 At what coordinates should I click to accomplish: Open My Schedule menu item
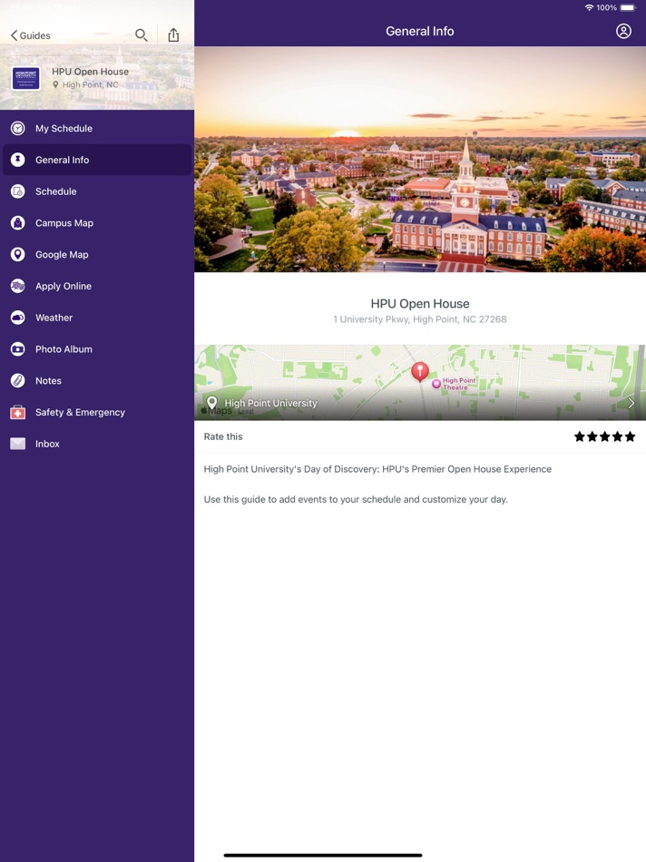pos(97,128)
